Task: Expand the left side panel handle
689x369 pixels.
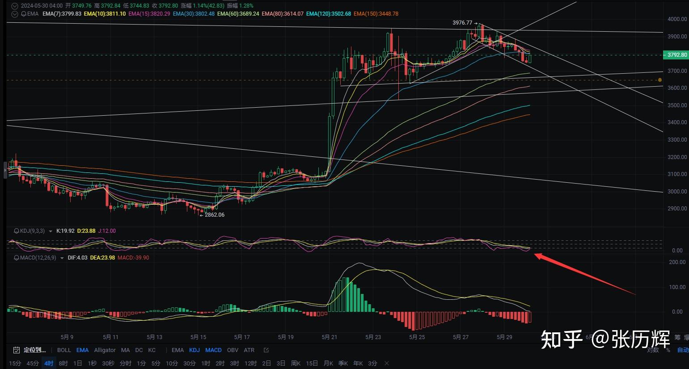Action: pos(5,170)
